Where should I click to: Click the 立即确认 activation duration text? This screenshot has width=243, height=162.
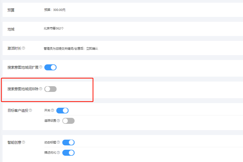click(x=92, y=49)
